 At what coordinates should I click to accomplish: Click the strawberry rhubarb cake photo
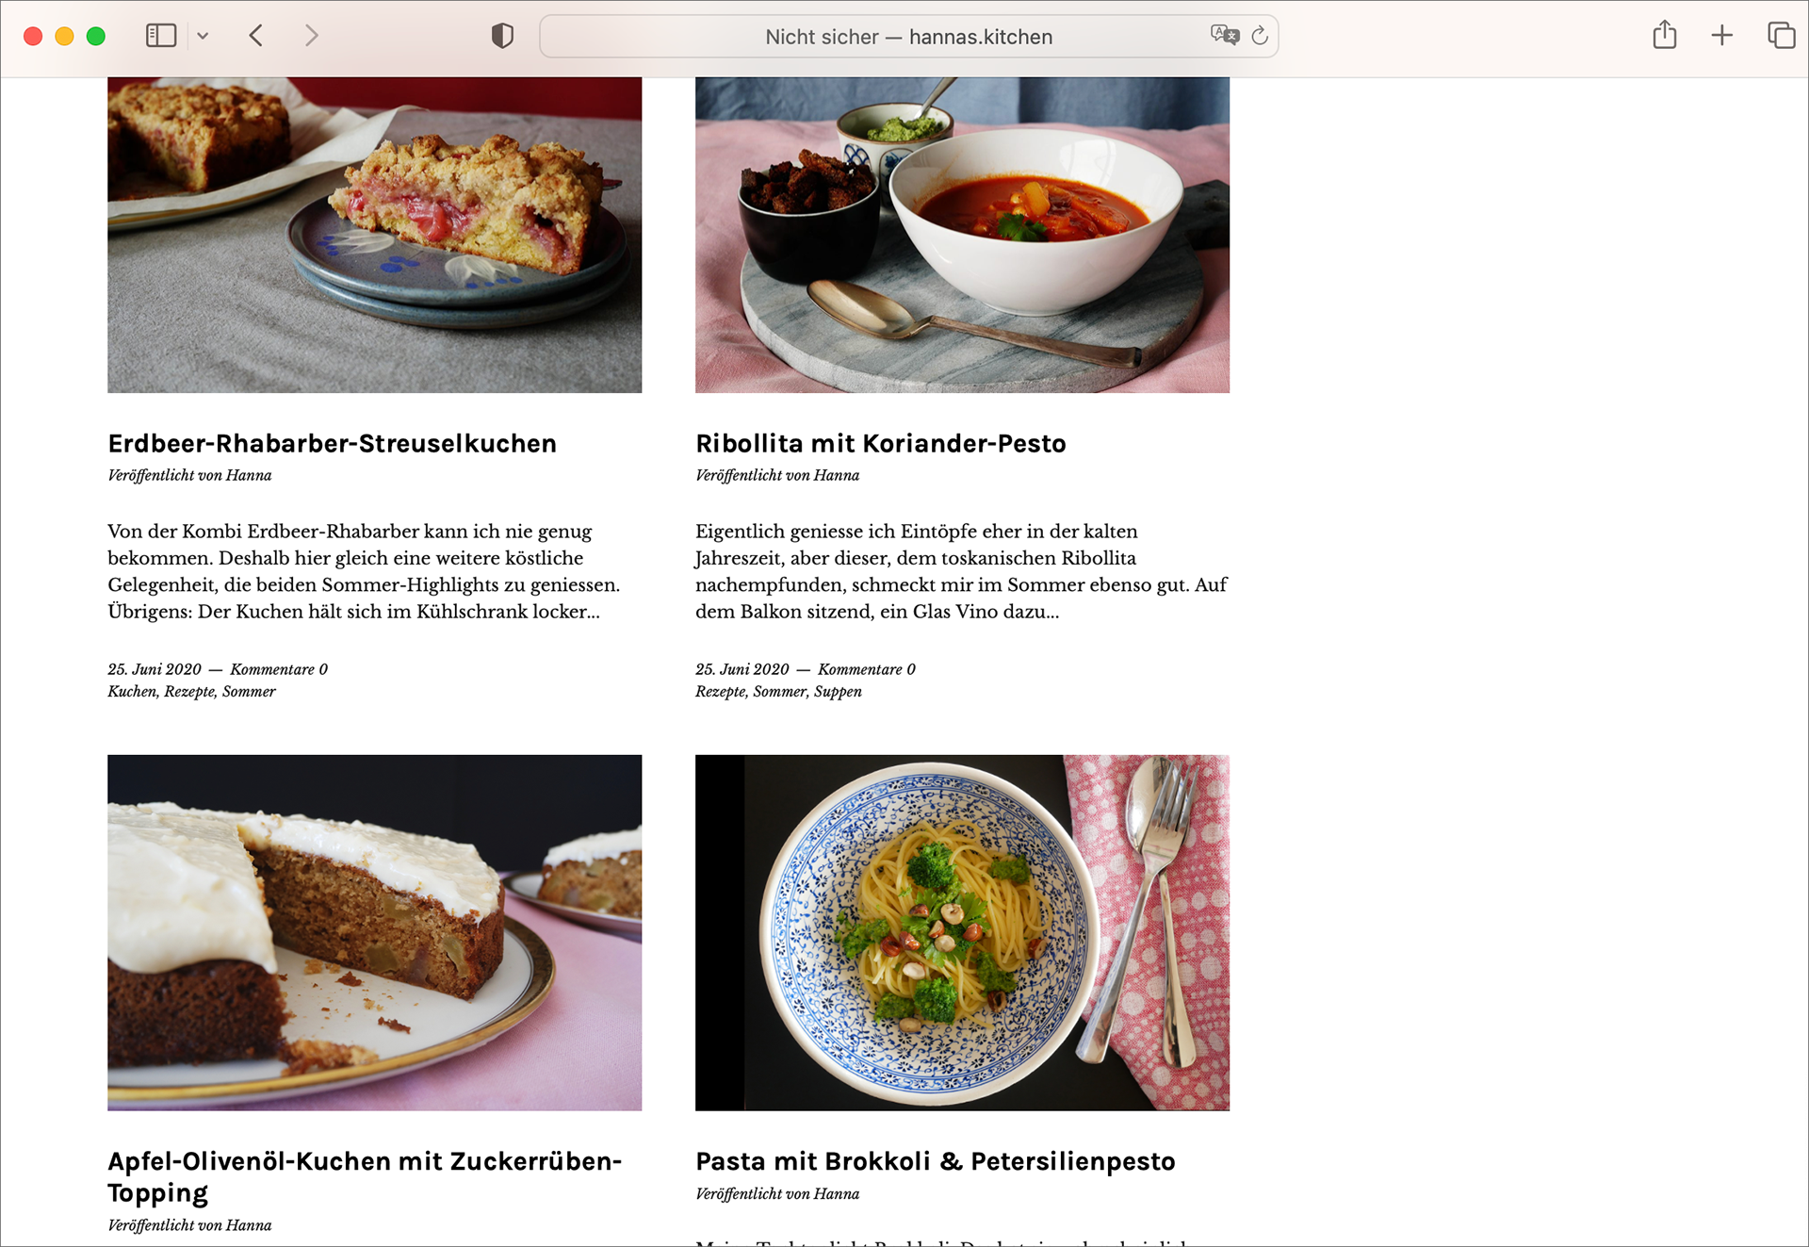pos(374,235)
